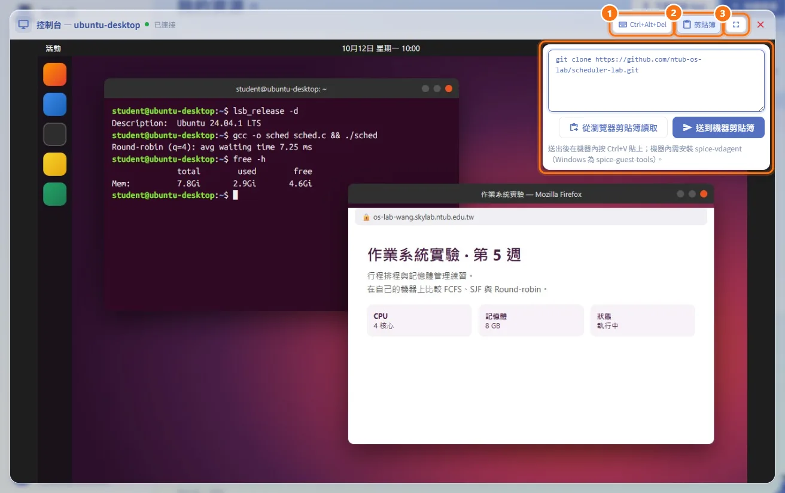Launch the dark gray dock app icon
The height and width of the screenshot is (493, 785).
(55, 135)
